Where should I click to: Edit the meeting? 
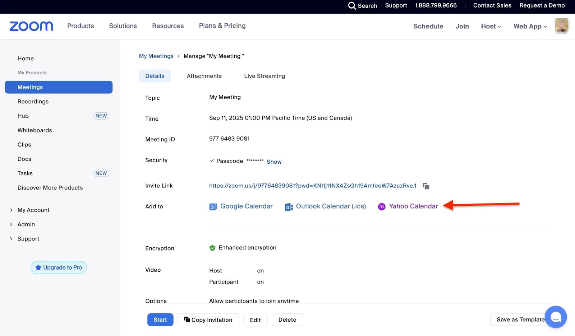pyautogui.click(x=256, y=320)
